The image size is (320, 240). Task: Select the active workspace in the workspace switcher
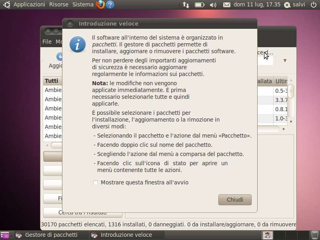pos(267,235)
